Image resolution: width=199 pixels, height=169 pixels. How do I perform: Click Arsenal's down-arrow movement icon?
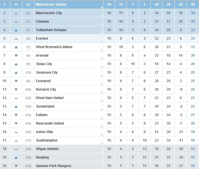click(16, 55)
